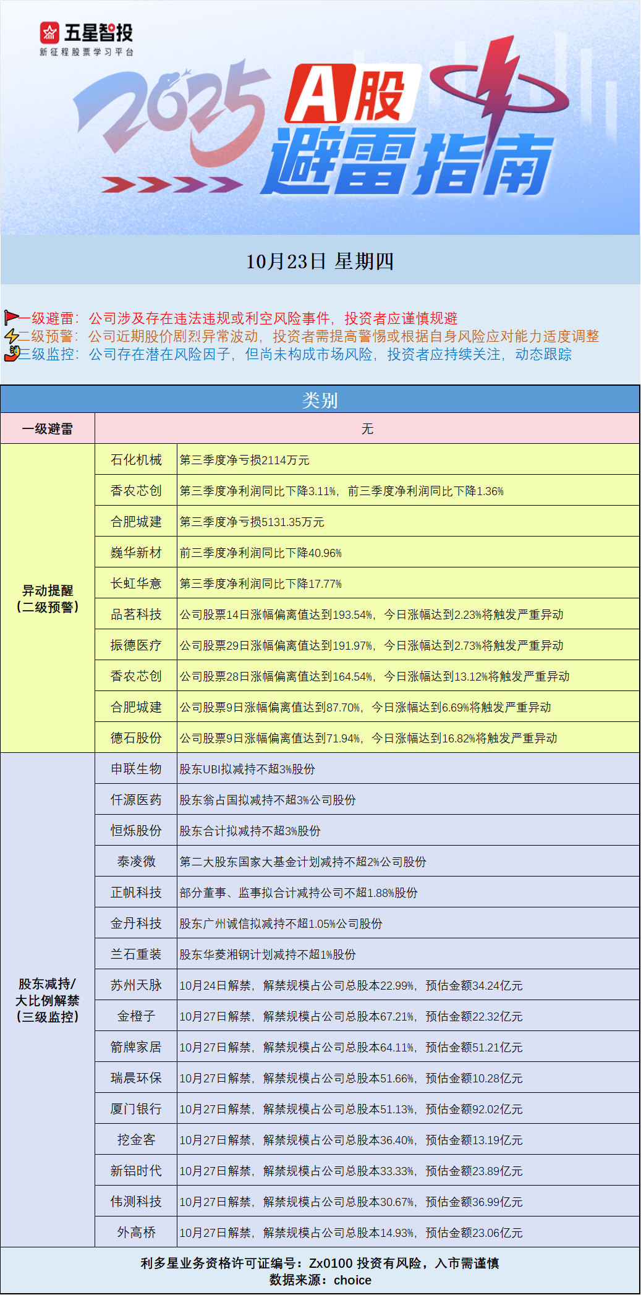Viewport: 641px width, 1295px height.
Task: Click stock name 仟源医药
Action: click(136, 799)
